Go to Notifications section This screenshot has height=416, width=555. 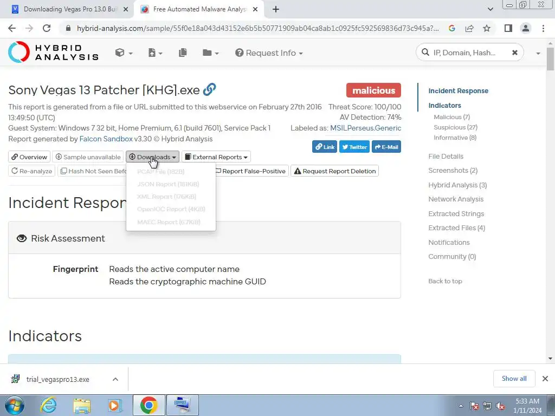coord(449,242)
